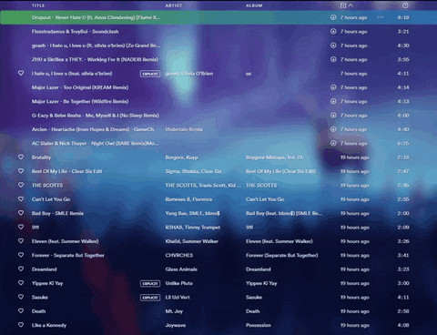Toggle heart for Rest Of My Life
The height and width of the screenshot is (335, 437).
click(x=21, y=171)
